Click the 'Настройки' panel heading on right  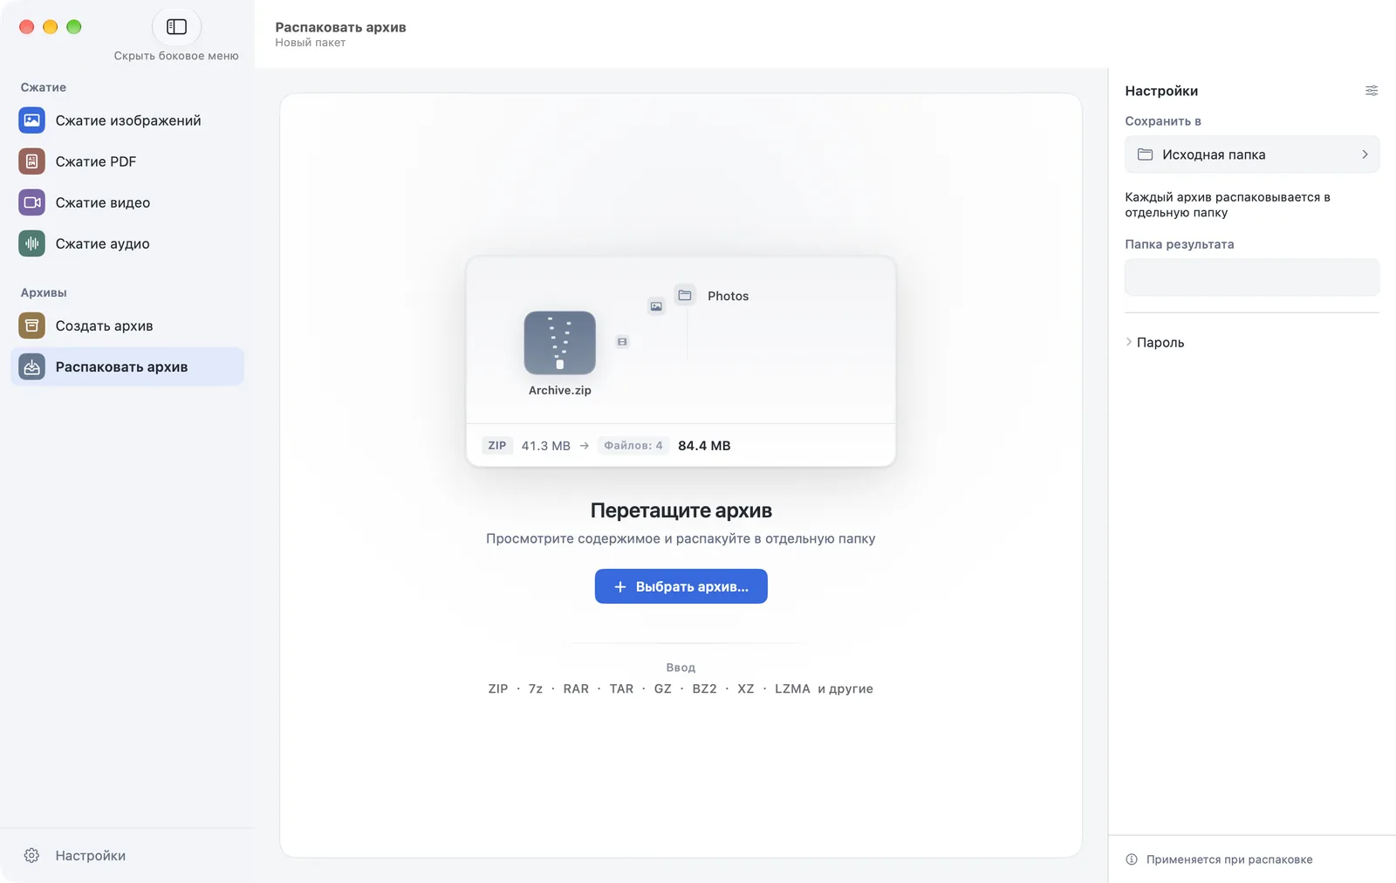click(1161, 91)
